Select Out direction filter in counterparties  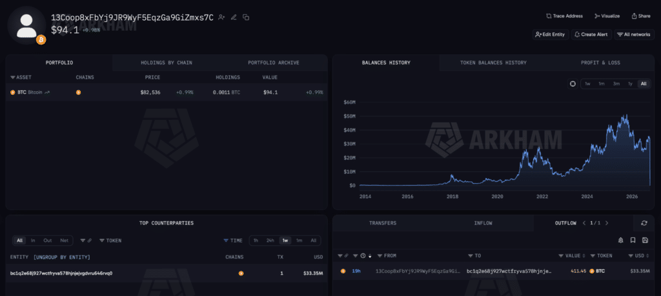tap(48, 241)
